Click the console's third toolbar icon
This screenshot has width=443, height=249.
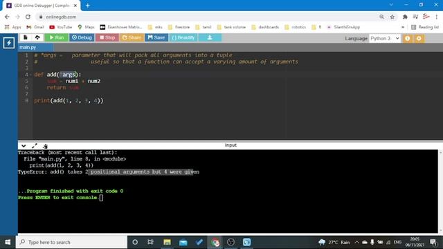click(45, 146)
